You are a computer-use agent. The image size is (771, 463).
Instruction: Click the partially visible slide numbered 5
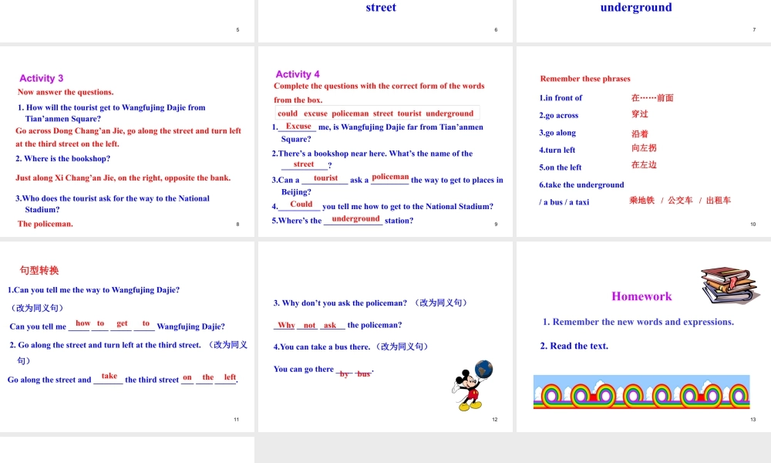click(x=127, y=19)
